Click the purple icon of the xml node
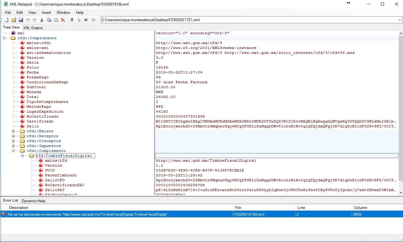Image resolution: width=403 pixels, height=242 pixels. tap(13, 33)
